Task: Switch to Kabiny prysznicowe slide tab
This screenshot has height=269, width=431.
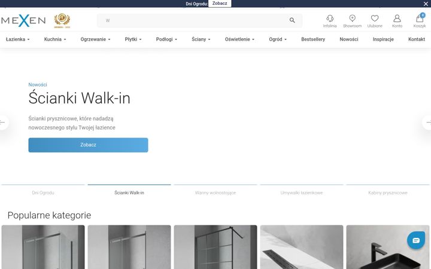Action: [388, 191]
